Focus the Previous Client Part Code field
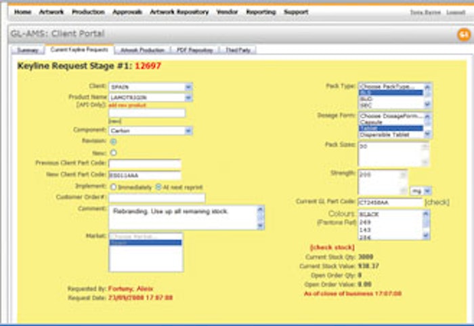 (145, 164)
